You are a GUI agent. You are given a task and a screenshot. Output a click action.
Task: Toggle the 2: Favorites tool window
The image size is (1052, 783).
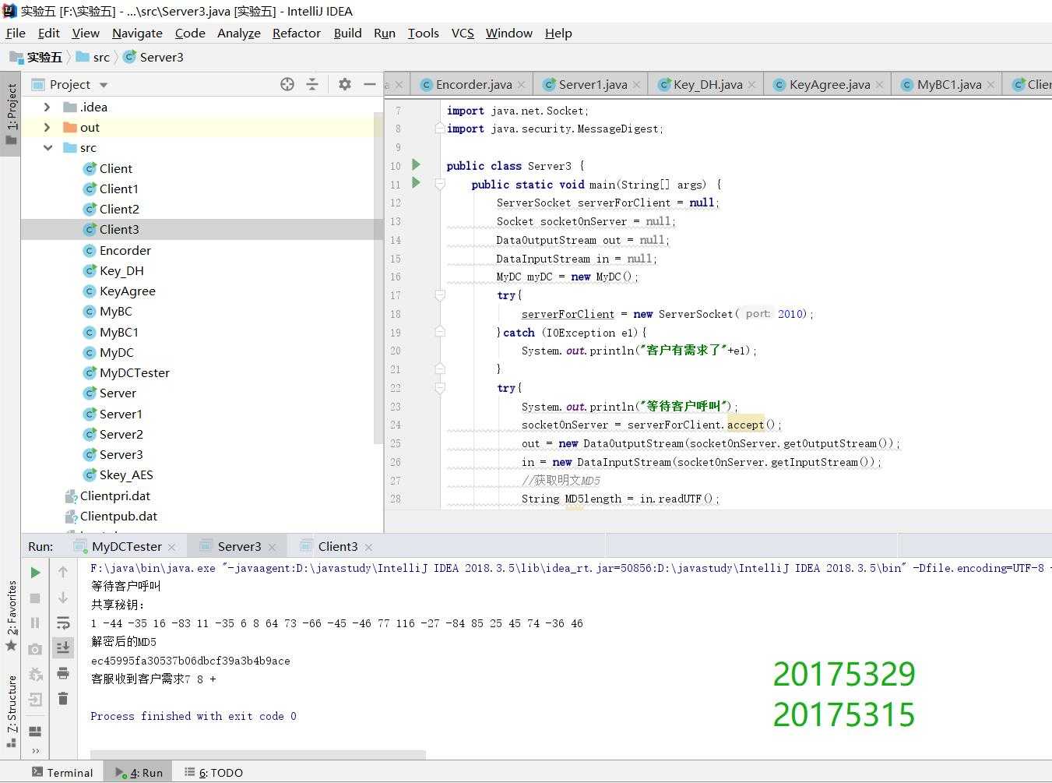[x=11, y=615]
